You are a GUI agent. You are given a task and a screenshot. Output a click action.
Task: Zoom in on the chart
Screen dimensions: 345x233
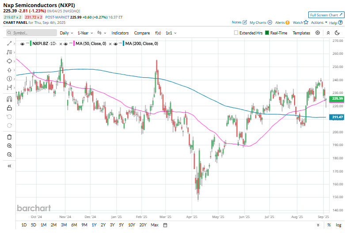[x=9, y=146]
